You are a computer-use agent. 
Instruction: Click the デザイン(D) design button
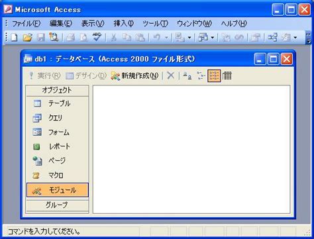coord(86,75)
